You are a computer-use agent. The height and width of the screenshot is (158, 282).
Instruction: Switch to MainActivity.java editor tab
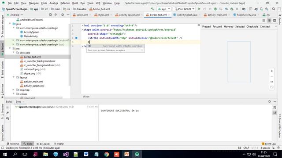[246, 15]
